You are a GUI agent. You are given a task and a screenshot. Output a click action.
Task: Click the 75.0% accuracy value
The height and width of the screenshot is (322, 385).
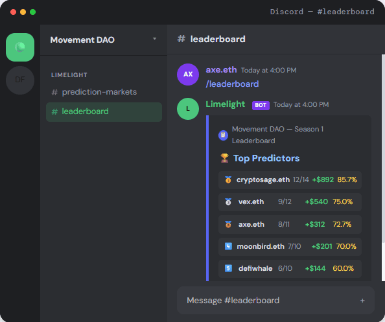342,201
